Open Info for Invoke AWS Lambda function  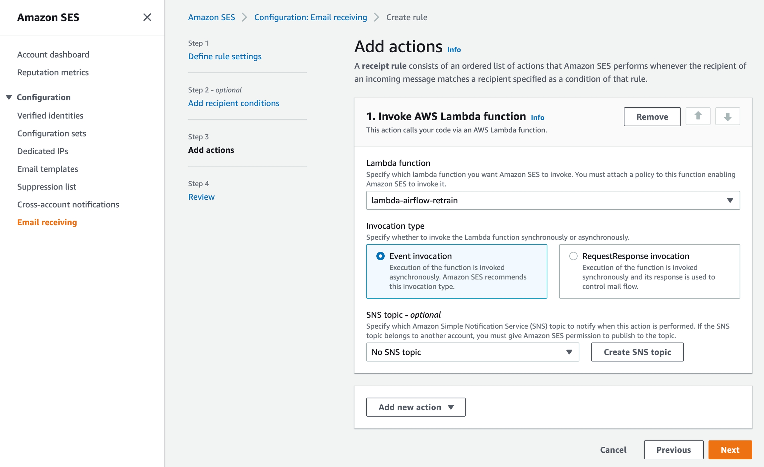tap(537, 118)
